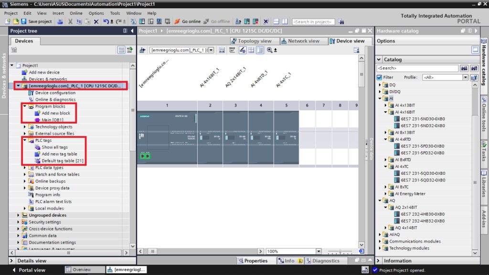Open Main [OB1] block in the project tree

tap(49, 120)
